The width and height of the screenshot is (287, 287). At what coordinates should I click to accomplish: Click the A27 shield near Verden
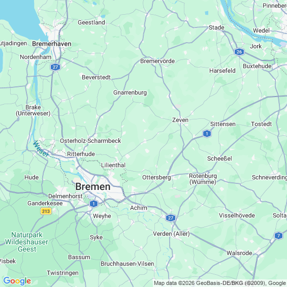point(171,218)
